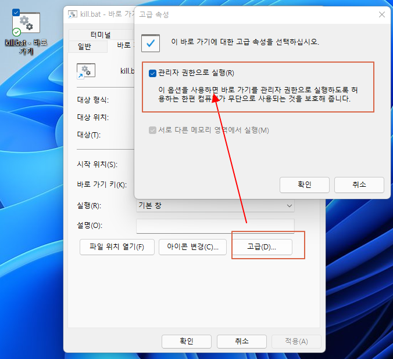The height and width of the screenshot is (359, 393).
Task: Click 확인 in the kill.bat properties window
Action: [187, 341]
